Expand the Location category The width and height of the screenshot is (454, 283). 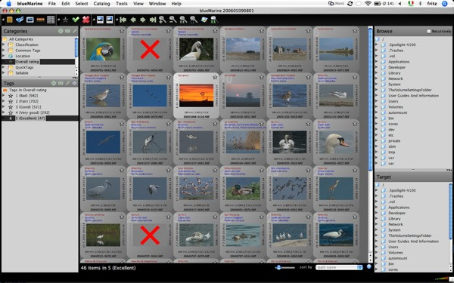click(x=4, y=56)
